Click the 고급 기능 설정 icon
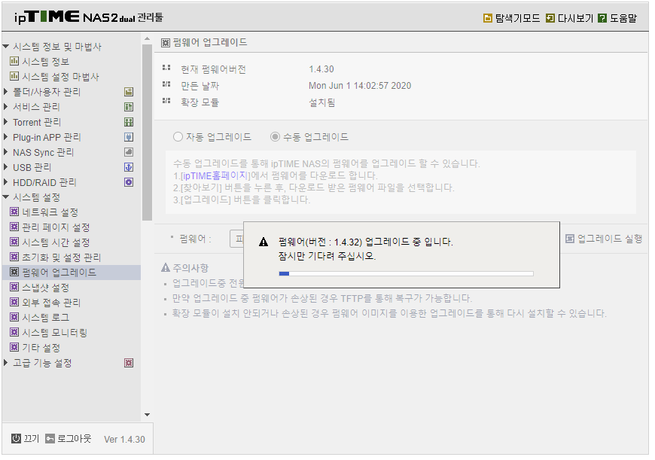This screenshot has height=460, width=655. click(x=129, y=363)
